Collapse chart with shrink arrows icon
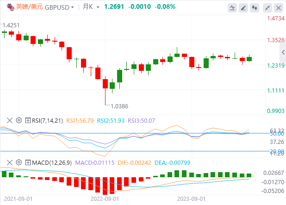Viewport: 286px width, 205px height. coord(267,8)
